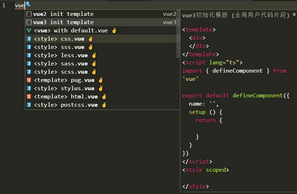This screenshot has height=194, width=297.
Task: Click the name: '' line in preview
Action: 203,104
